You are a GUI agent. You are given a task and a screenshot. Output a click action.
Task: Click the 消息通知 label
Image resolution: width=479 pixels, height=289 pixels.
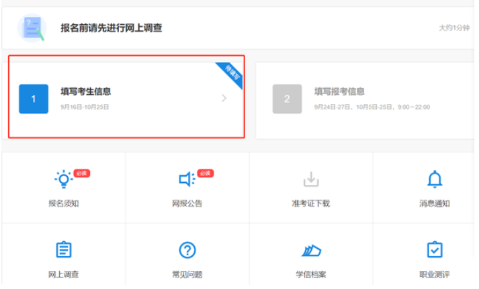(x=435, y=204)
